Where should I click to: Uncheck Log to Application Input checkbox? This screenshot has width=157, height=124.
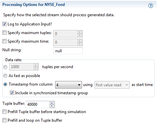(4, 24)
